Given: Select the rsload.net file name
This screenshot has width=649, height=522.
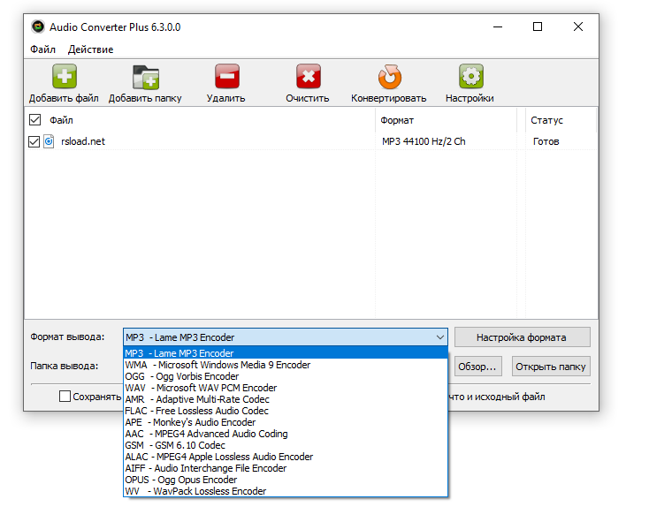Looking at the screenshot, I should (83, 141).
